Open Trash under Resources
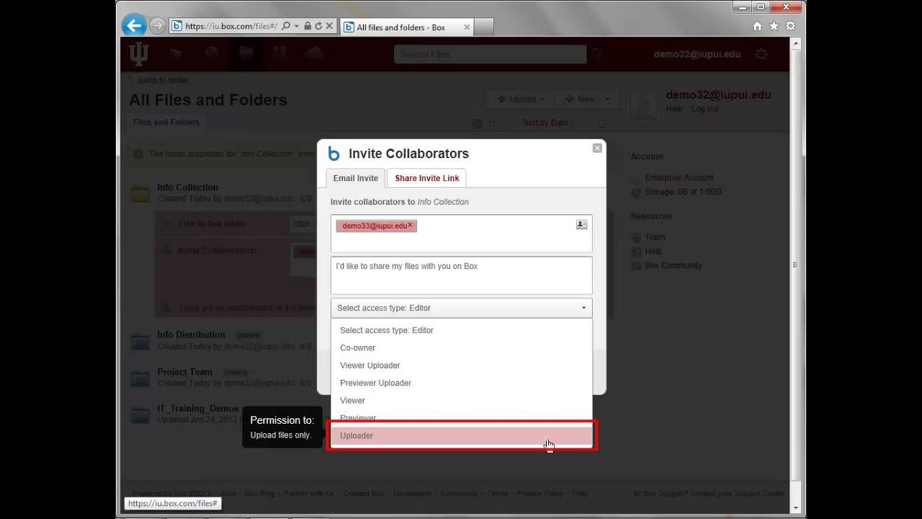 pos(655,237)
